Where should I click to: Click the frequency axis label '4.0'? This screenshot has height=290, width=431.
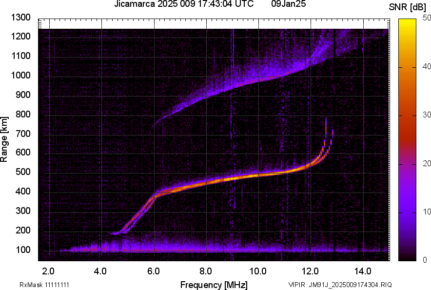tap(100, 271)
